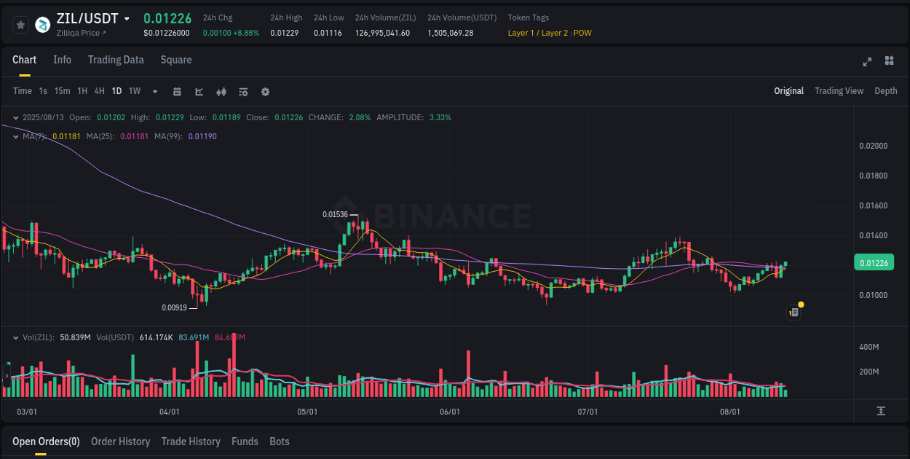Open the ZIL/USDT pair selector dropdown

127,17
